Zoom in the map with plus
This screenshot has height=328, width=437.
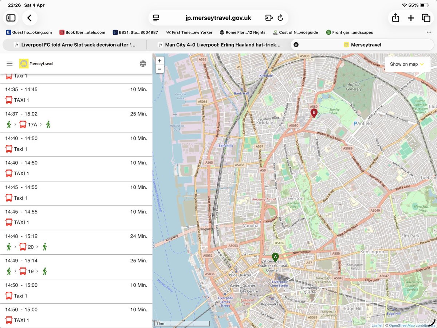[160, 60]
